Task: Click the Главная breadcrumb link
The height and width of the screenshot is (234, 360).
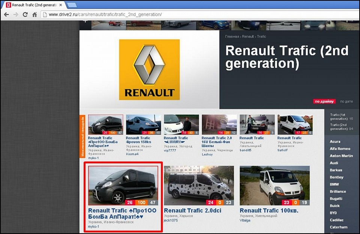Action: (x=232, y=36)
